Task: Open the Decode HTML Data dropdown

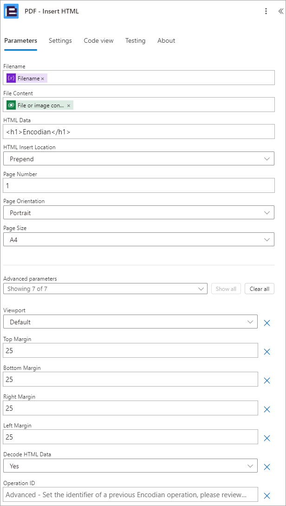Action: point(130,466)
